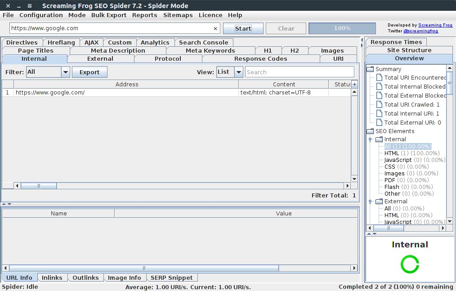Open the Outlinks tab at the bottom
The image size is (456, 291).
point(85,278)
